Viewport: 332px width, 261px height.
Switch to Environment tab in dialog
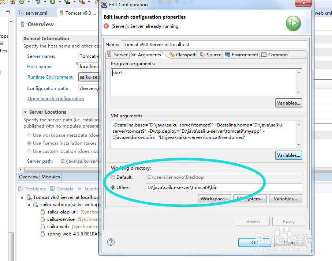(242, 54)
